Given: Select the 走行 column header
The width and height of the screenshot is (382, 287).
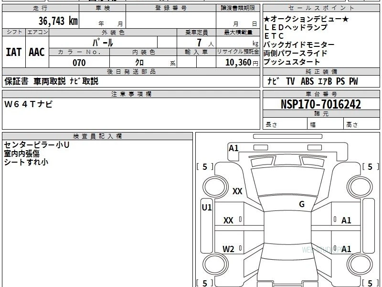Looking at the screenshot, I should (41, 8).
